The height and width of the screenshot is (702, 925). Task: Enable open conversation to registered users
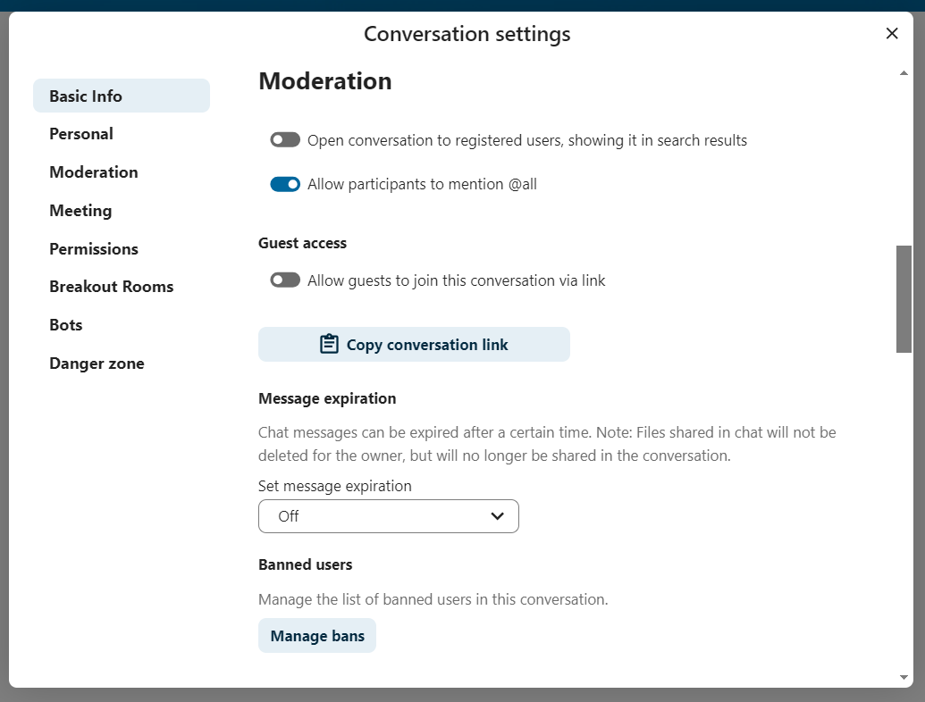tap(285, 140)
